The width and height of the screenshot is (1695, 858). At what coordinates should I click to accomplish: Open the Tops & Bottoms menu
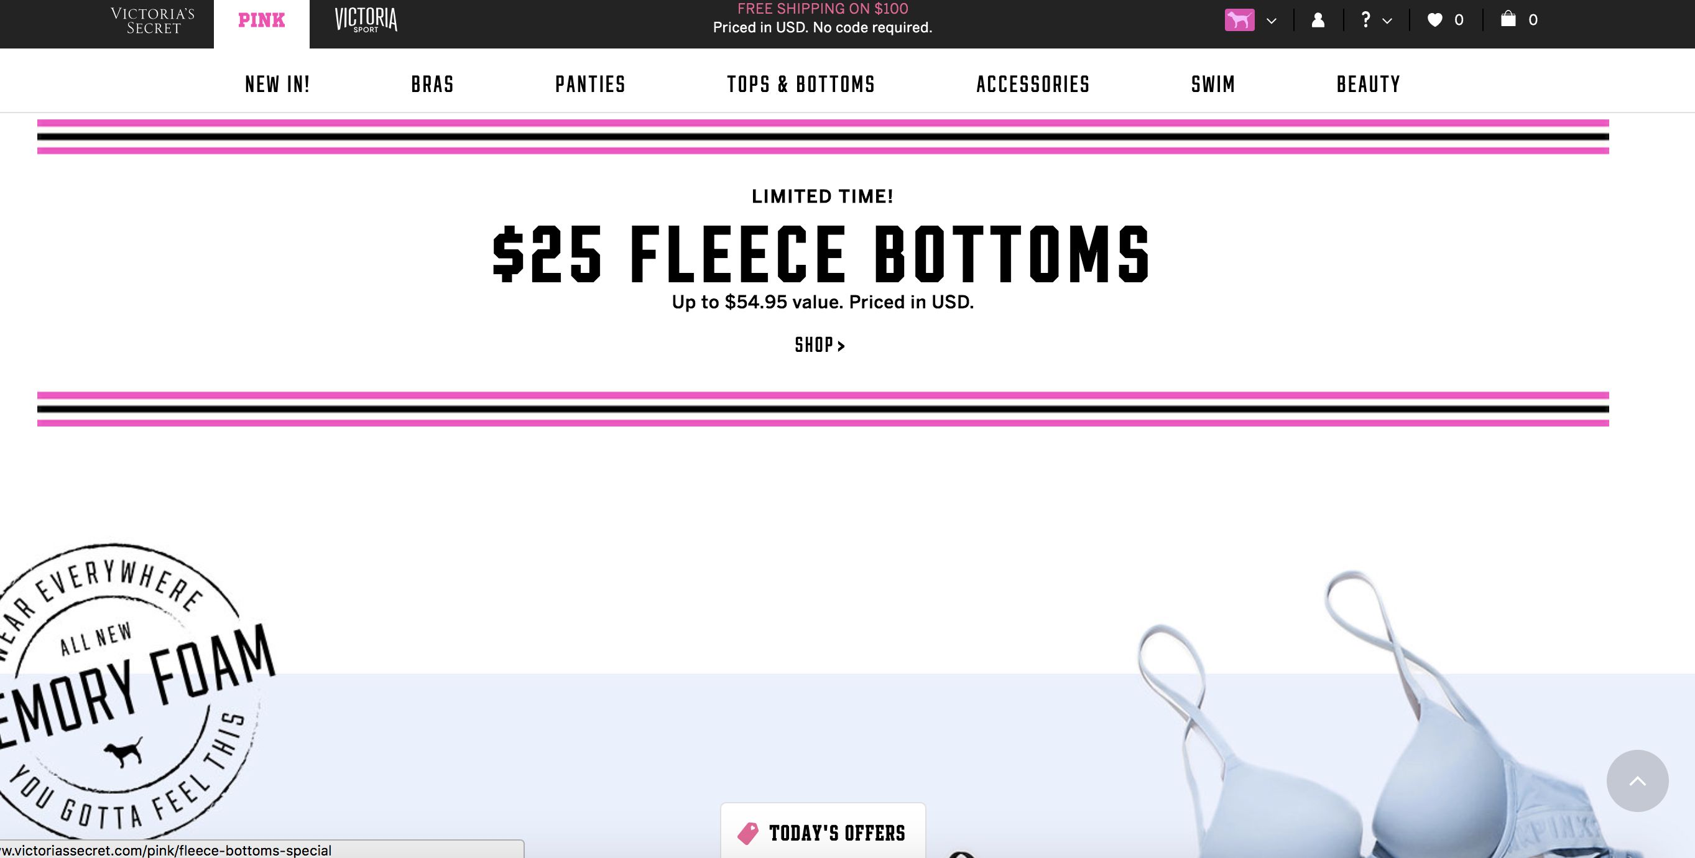coord(801,84)
